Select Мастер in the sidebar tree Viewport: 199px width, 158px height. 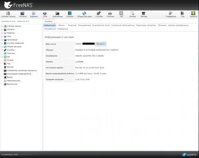[x=9, y=67]
